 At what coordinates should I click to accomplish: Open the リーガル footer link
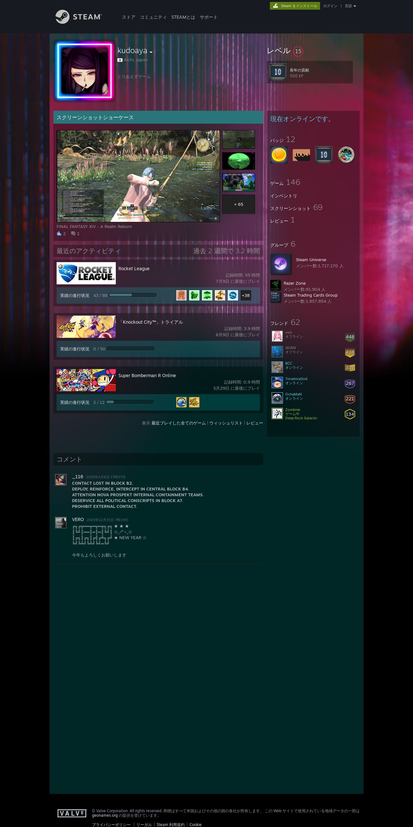(144, 824)
